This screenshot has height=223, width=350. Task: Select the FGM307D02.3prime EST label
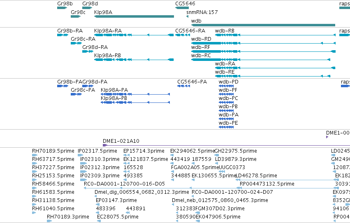click(x=220, y=209)
